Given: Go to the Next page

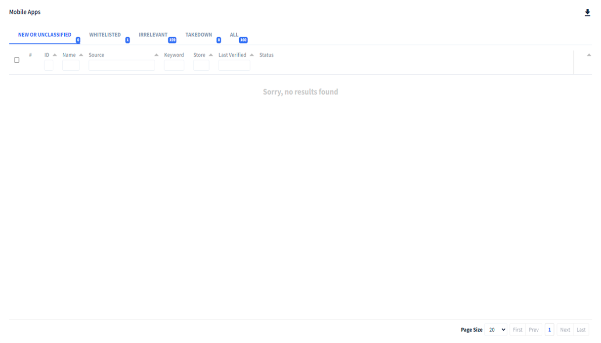Looking at the screenshot, I should [x=565, y=330].
